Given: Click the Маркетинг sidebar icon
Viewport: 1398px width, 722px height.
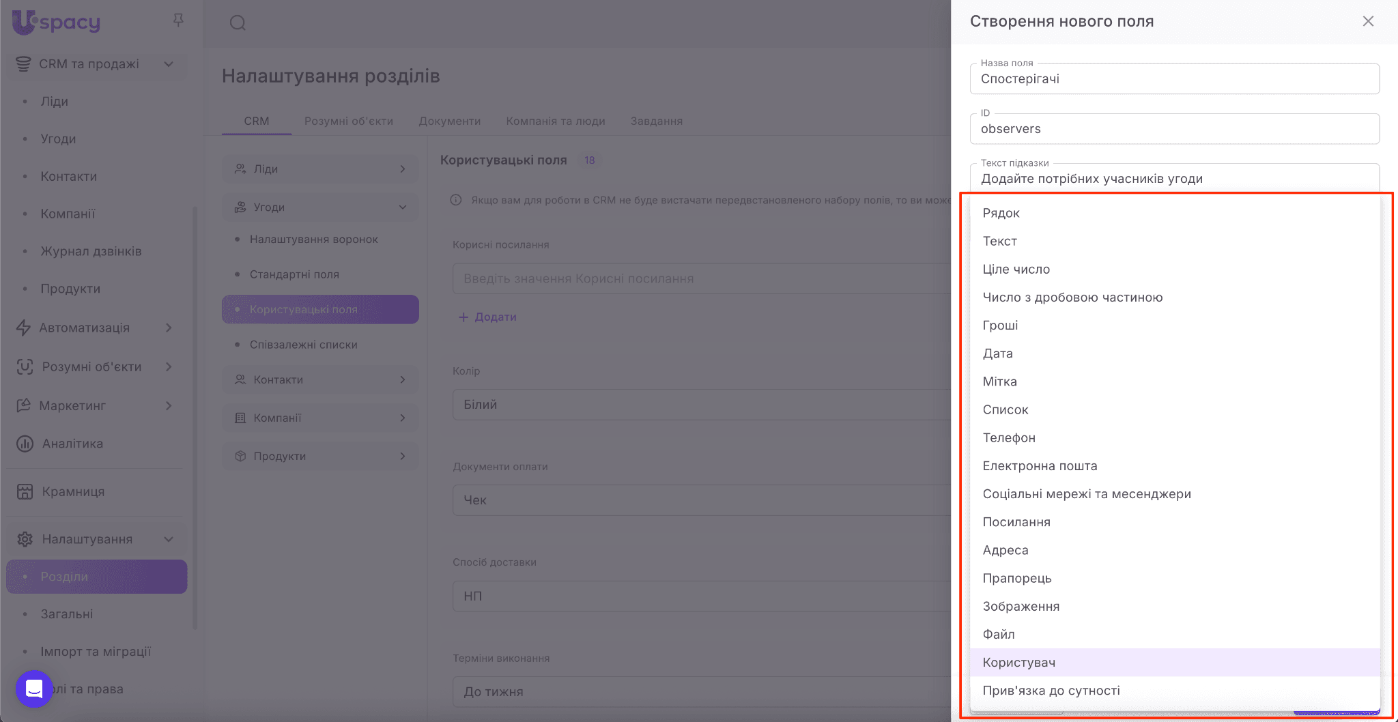Looking at the screenshot, I should 24,405.
